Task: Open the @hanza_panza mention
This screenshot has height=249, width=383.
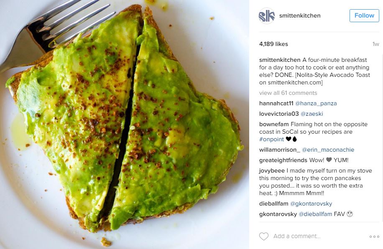Action: (316, 104)
